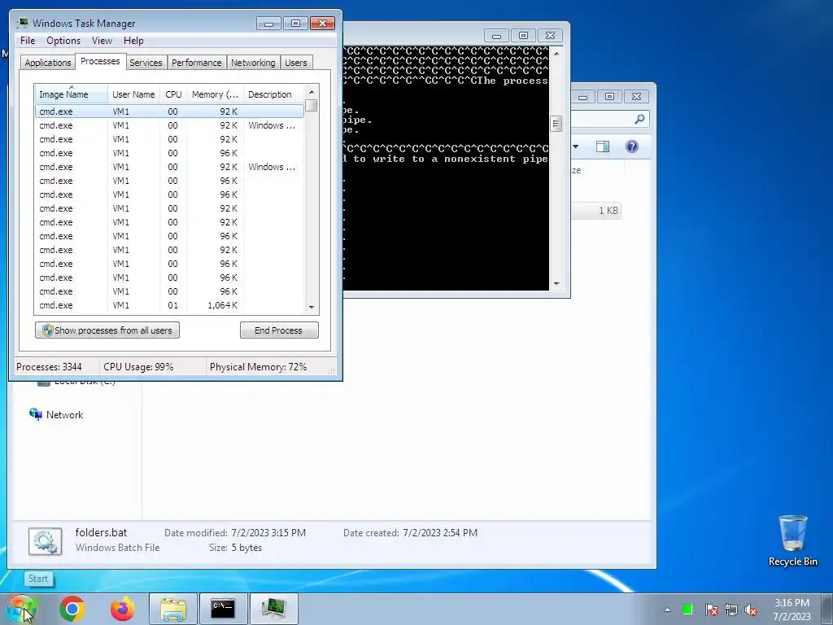Viewport: 833px width, 625px height.
Task: Click Date modified value 7/2/2023 3:15 PM
Action: 268,532
